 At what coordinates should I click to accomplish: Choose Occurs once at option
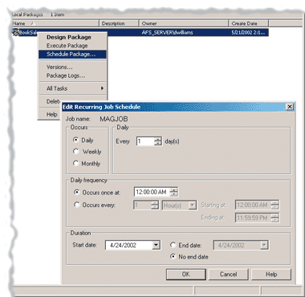click(x=77, y=193)
